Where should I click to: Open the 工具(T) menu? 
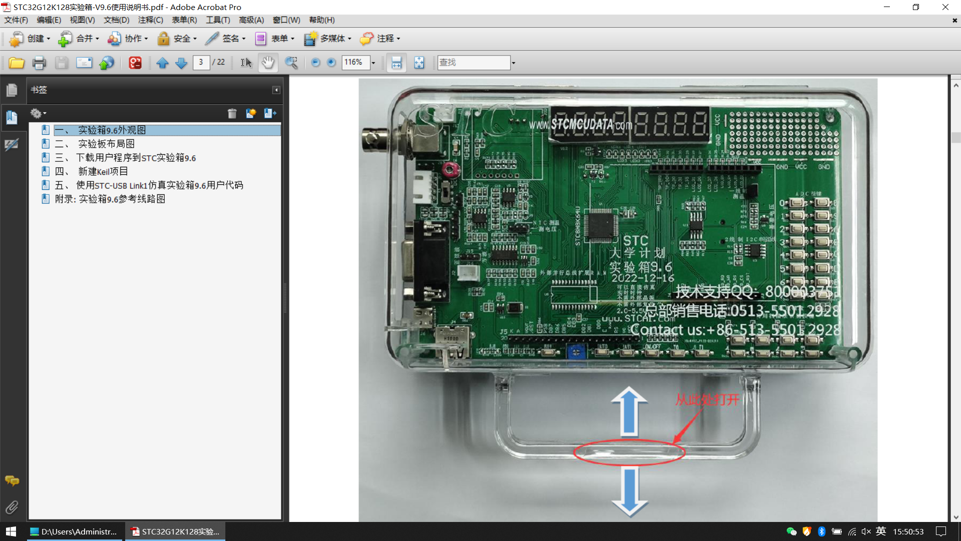tap(218, 20)
